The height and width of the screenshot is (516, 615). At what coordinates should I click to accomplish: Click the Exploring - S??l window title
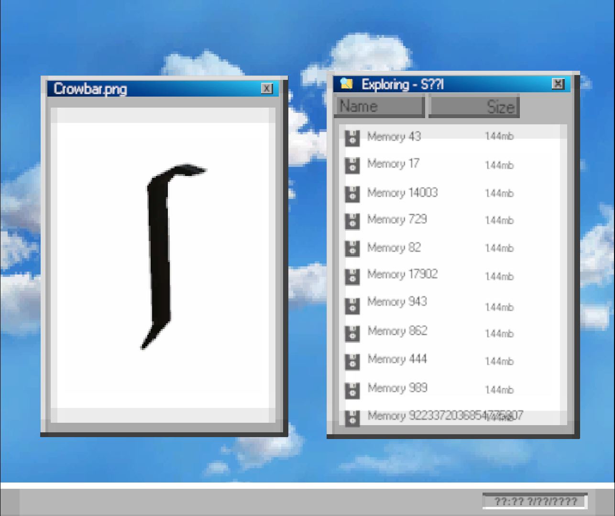(403, 85)
